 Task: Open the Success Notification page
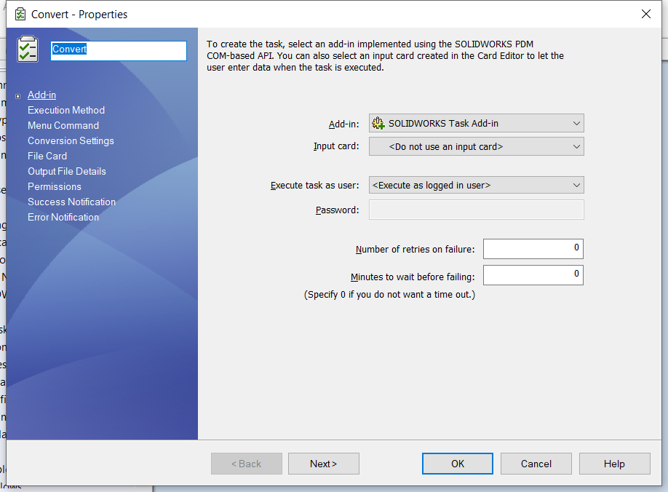[x=71, y=202]
